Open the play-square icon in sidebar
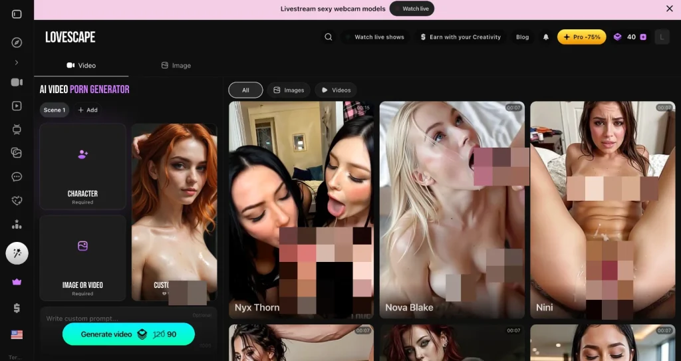The width and height of the screenshot is (681, 361). click(17, 106)
